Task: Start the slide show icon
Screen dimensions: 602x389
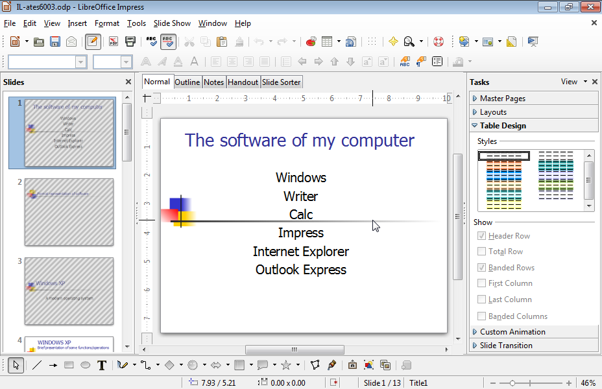Action: click(533, 41)
